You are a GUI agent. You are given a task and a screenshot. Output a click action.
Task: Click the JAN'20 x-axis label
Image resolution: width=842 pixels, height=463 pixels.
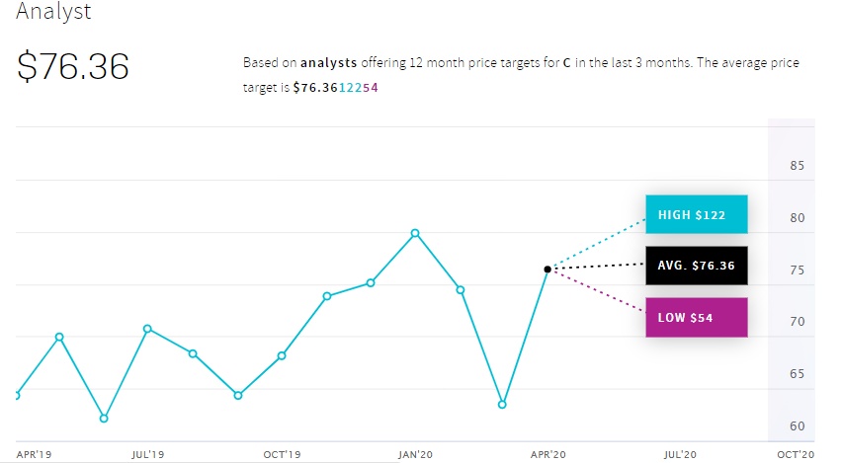(x=414, y=454)
